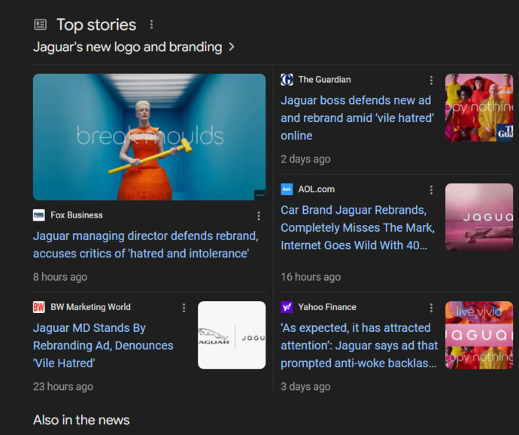The height and width of the screenshot is (435, 519).
Task: Open 'Jaguar managing director defends rebrand' article
Action: coord(146,245)
